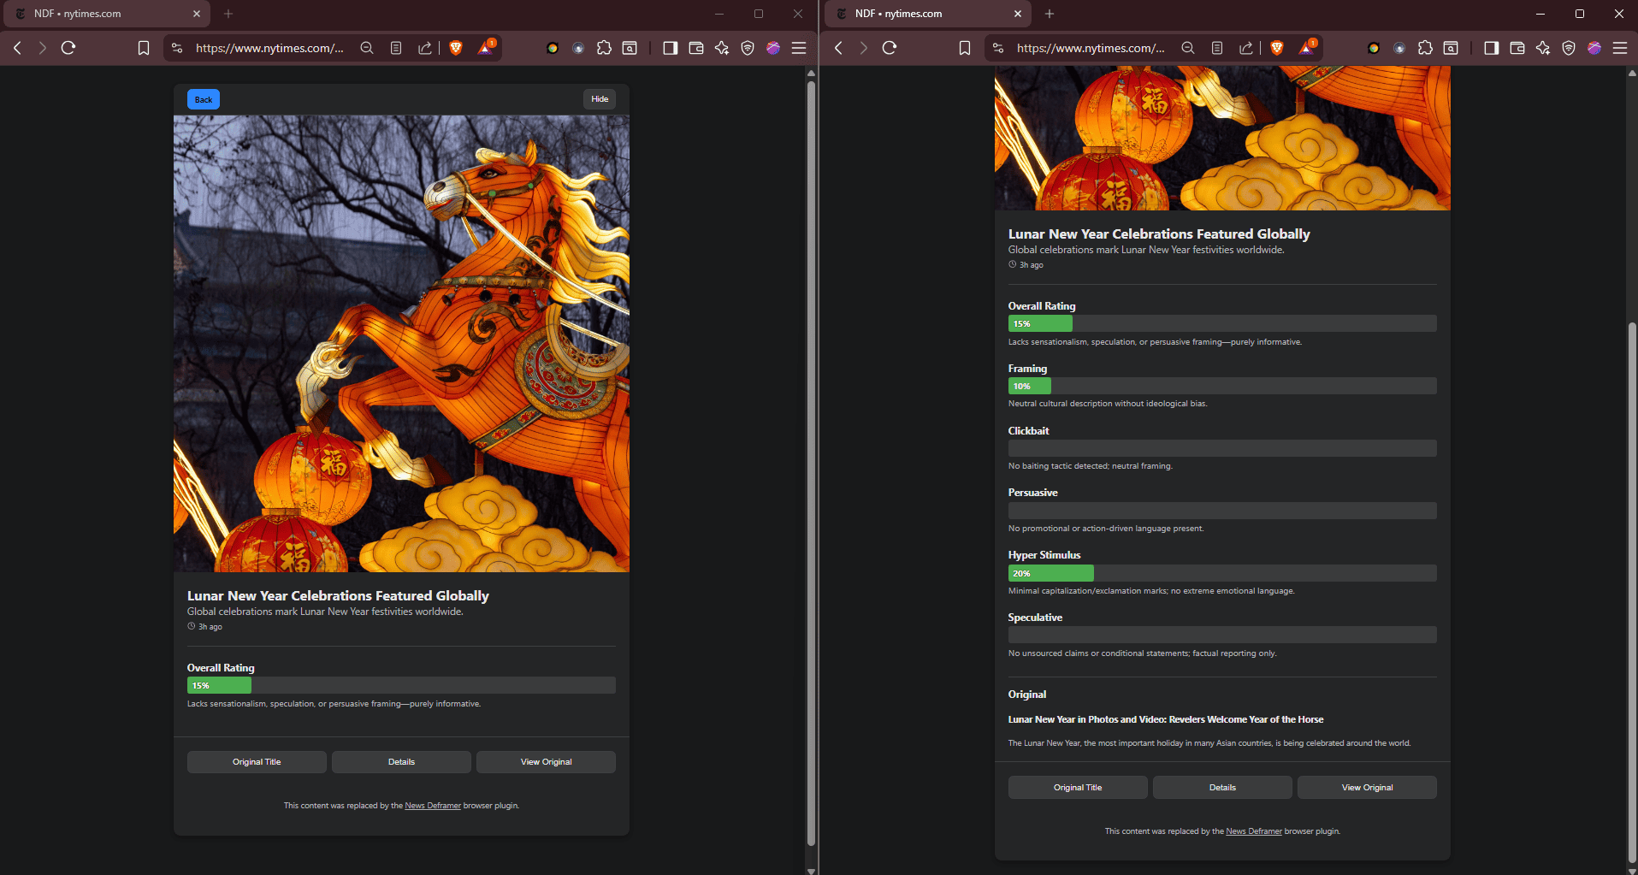Click Brave VPN shield icon in right window
This screenshot has height=875, width=1638.
point(1569,48)
